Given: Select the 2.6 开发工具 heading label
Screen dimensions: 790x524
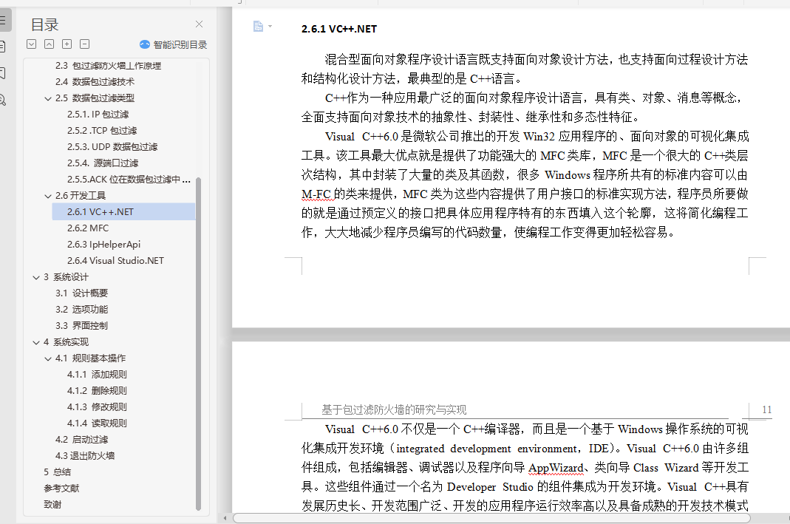Looking at the screenshot, I should click(x=81, y=196).
